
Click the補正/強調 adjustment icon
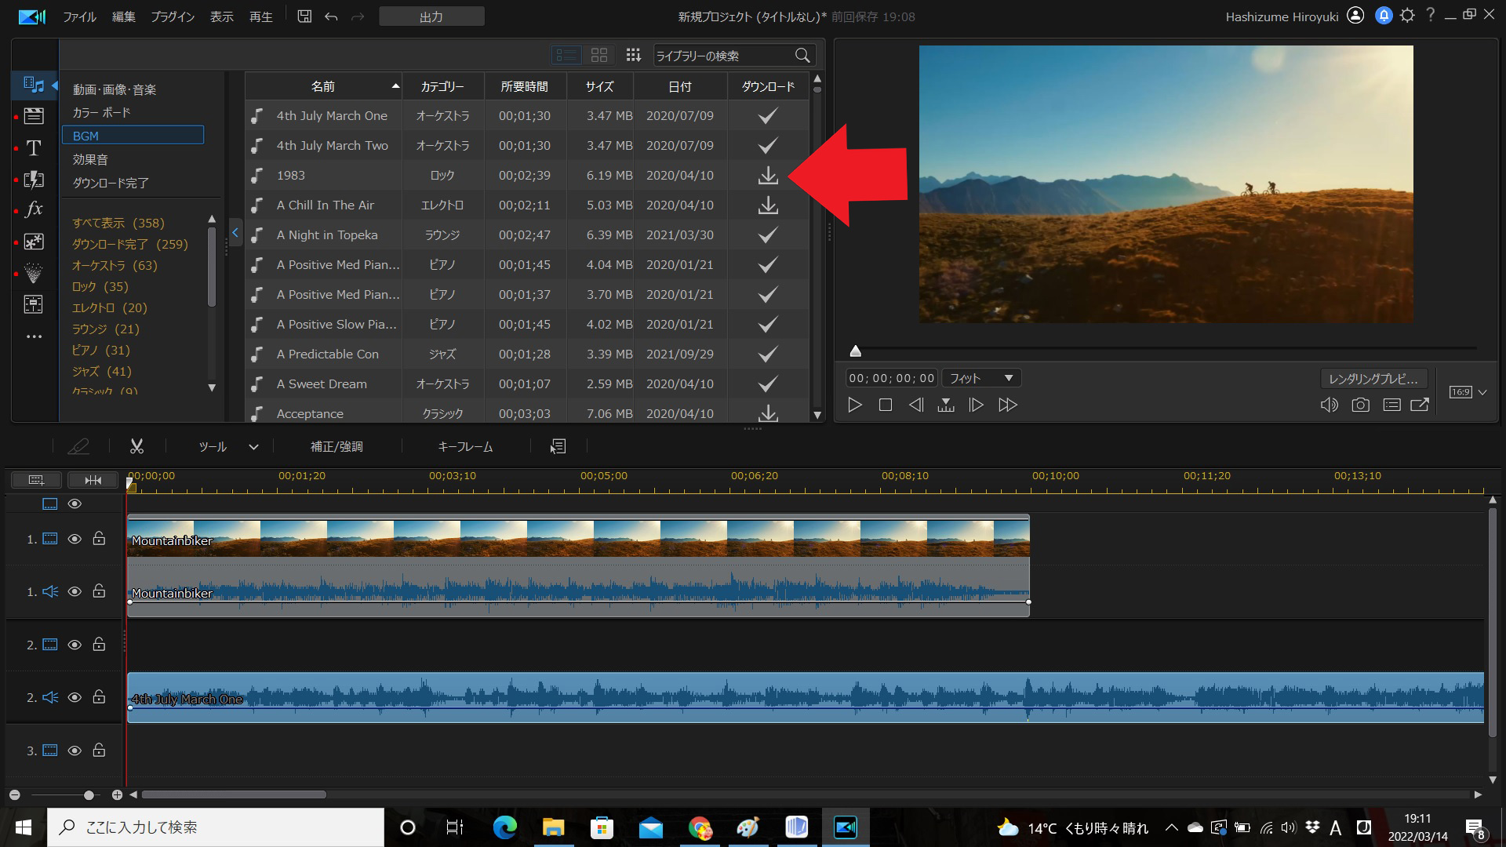(336, 447)
